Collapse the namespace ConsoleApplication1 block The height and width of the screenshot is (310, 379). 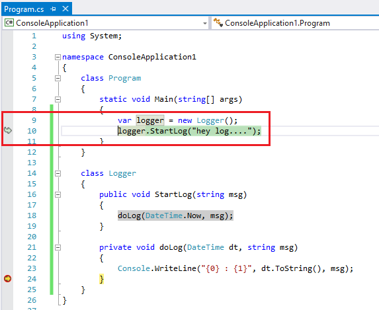[x=58, y=58]
